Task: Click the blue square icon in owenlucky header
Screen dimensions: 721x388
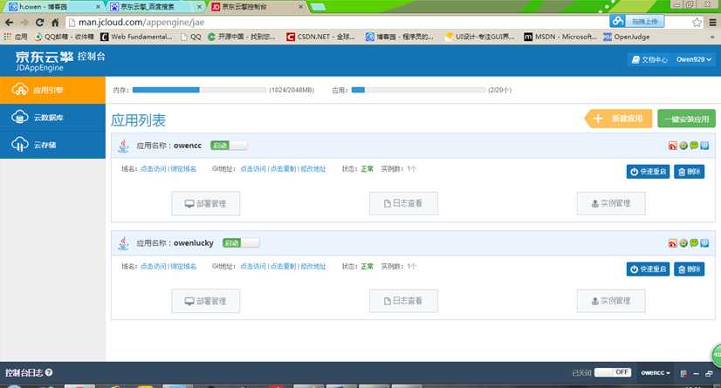Action: [704, 243]
